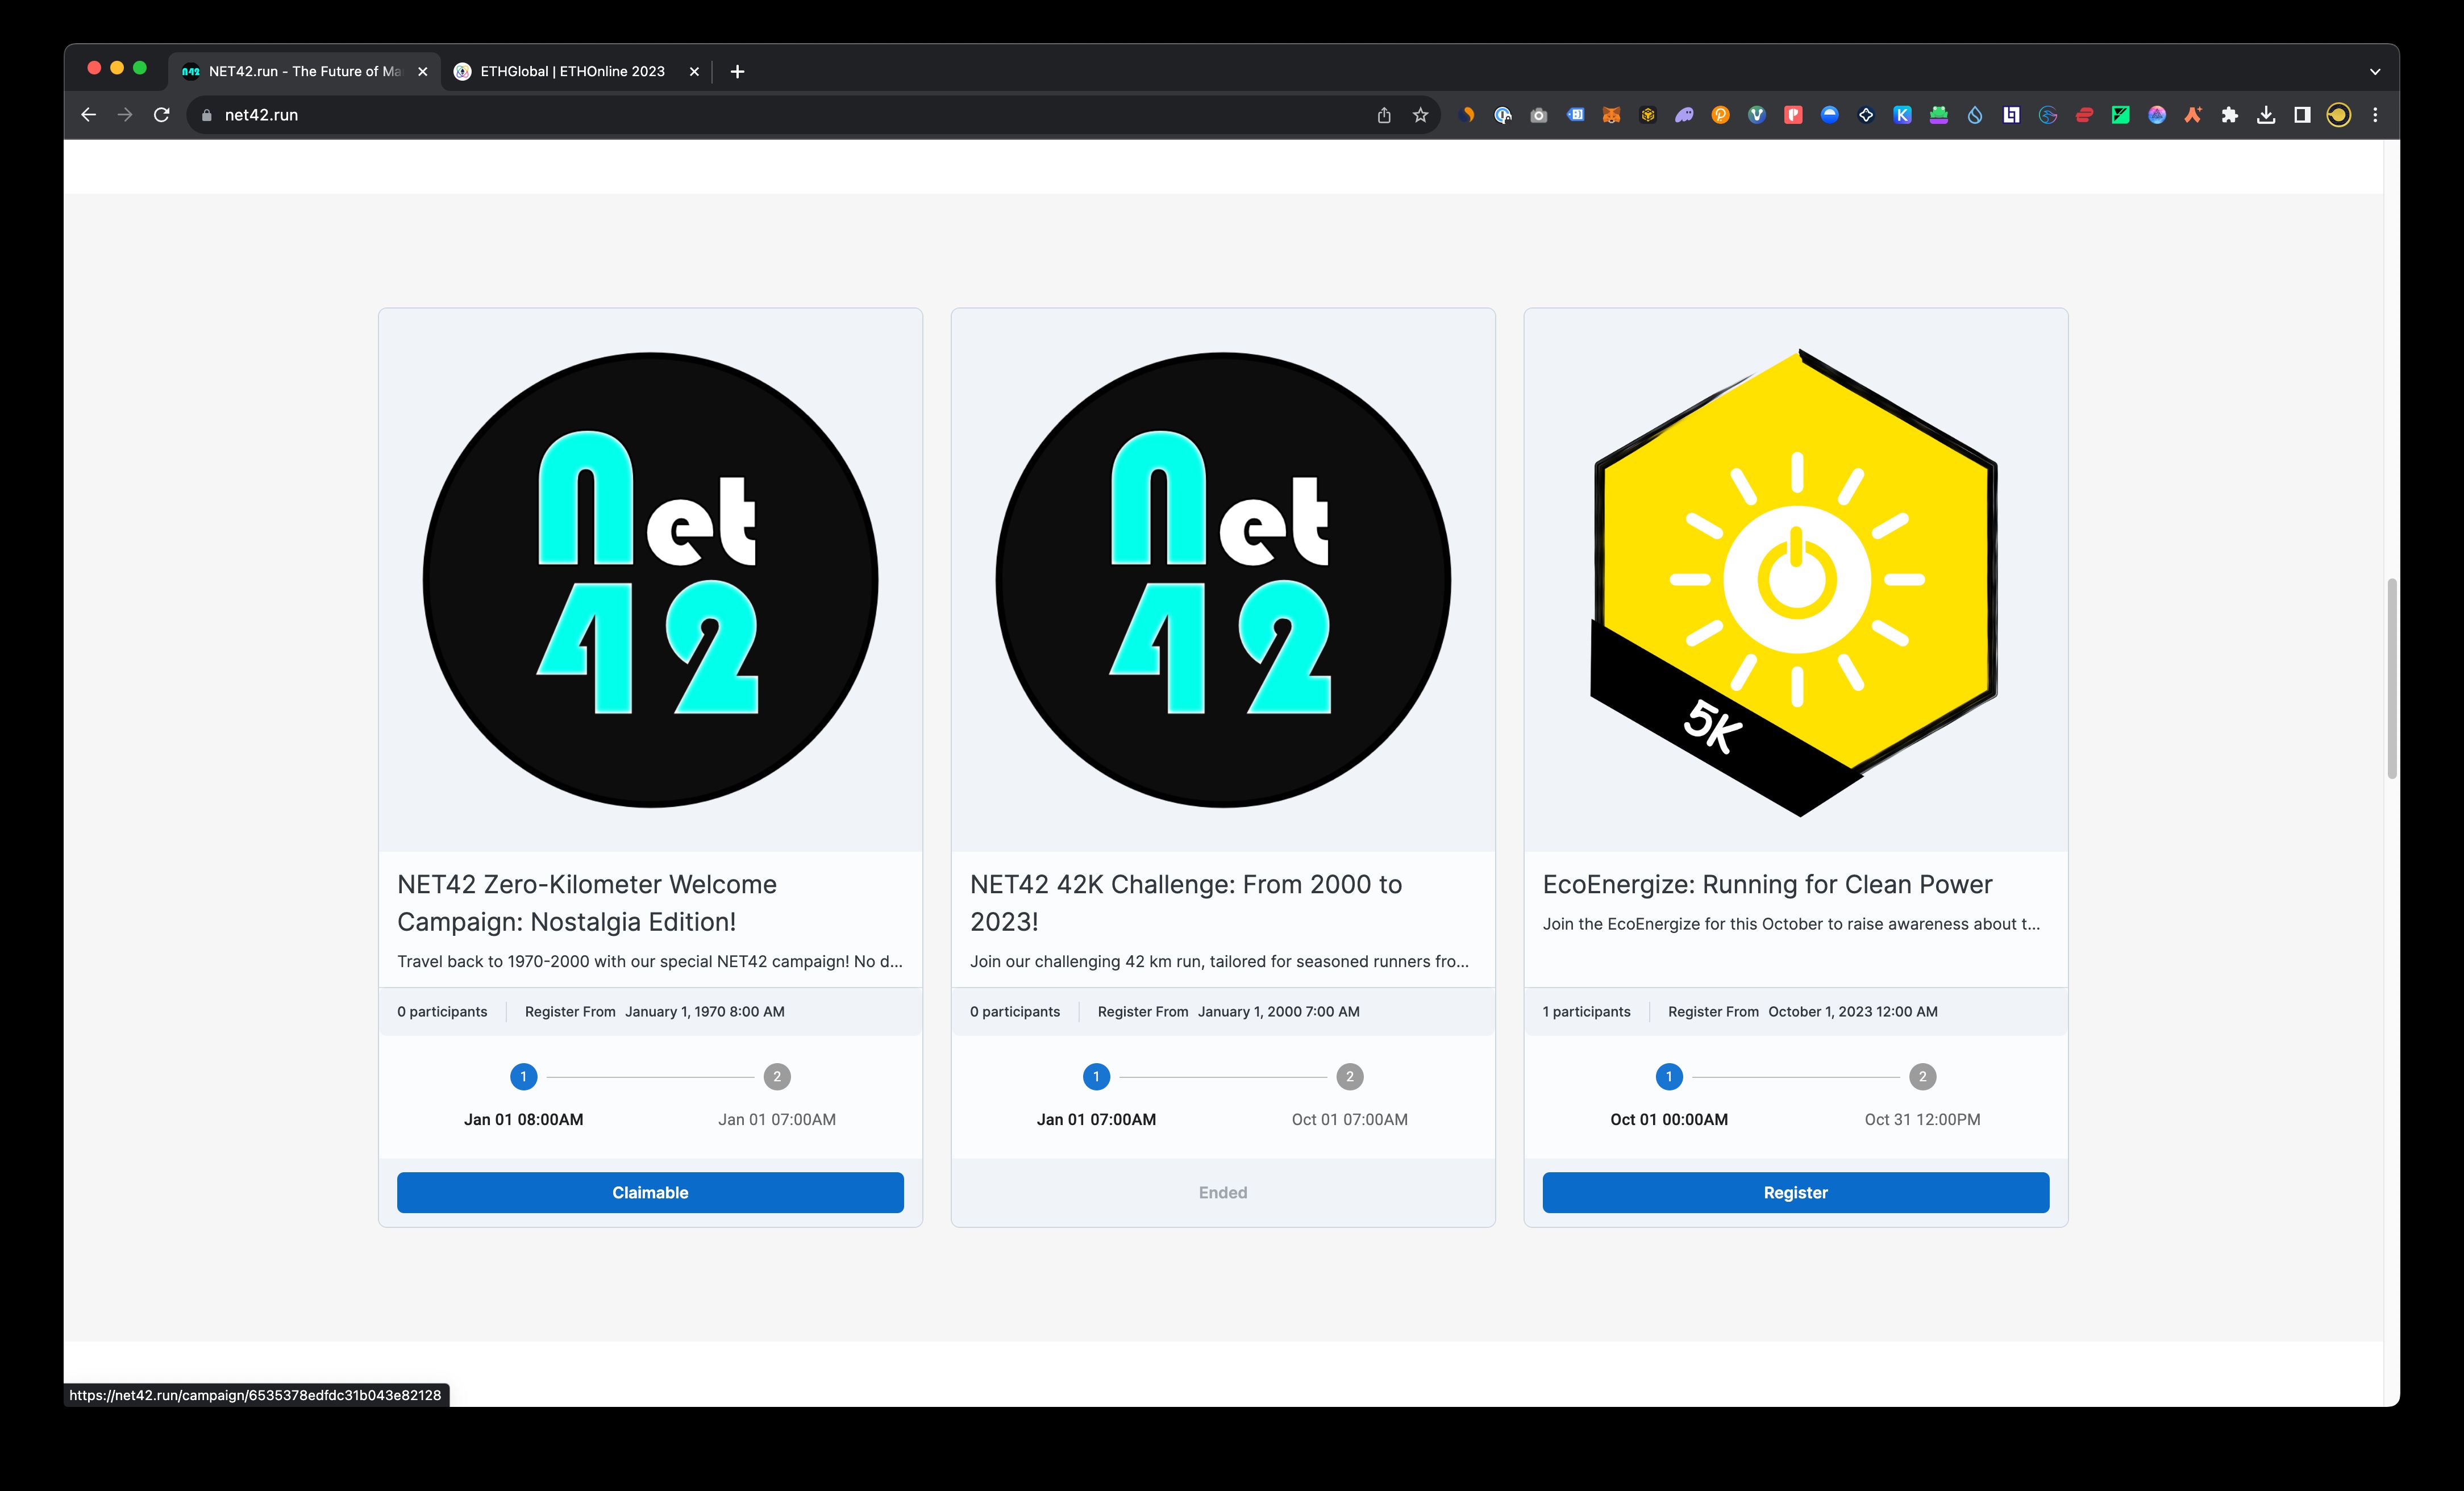This screenshot has height=1491, width=2464.
Task: Open the green slash square extension
Action: pyautogui.click(x=2120, y=115)
